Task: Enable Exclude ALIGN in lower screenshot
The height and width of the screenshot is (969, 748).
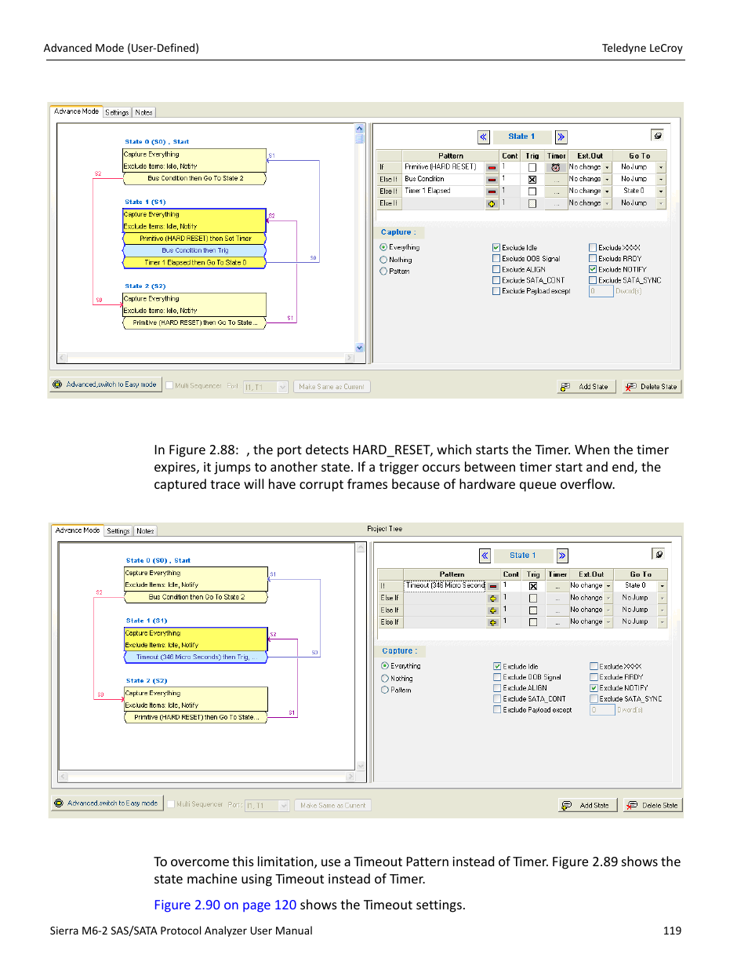Action: point(497,688)
